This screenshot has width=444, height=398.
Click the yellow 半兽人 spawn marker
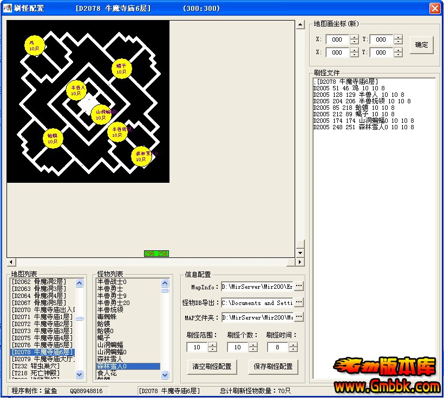click(x=76, y=90)
